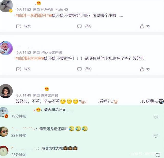Tap the repost icon on the second post
The width and height of the screenshot is (164, 158).
point(19,69)
